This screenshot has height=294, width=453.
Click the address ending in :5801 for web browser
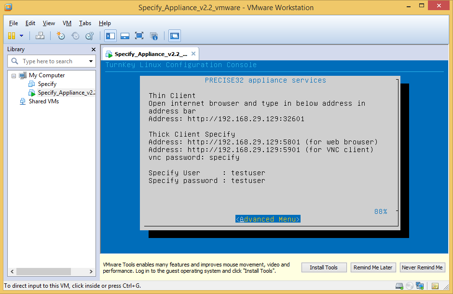point(244,142)
